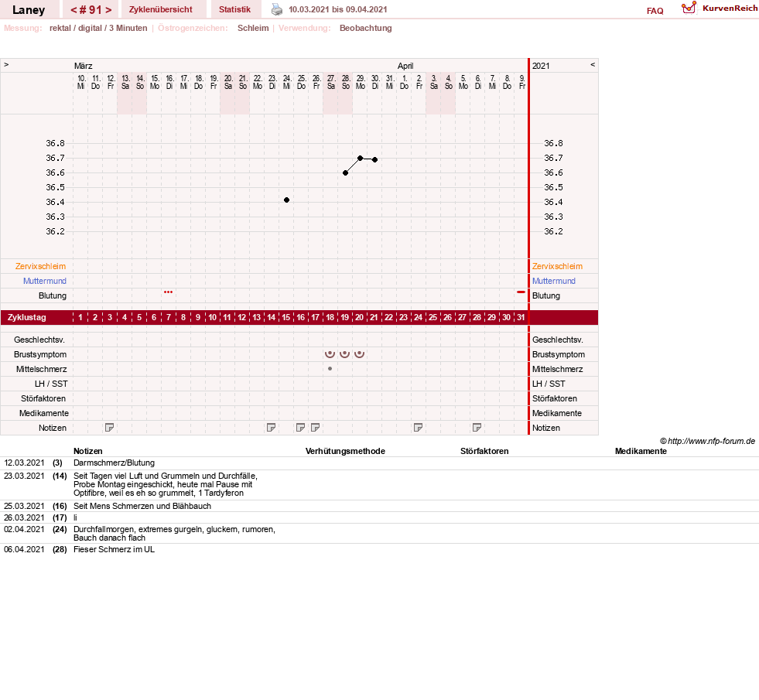759x700 pixels.
Task: Click note 'Seit Mens Schmerzen und Blähbauch'
Action: coord(142,506)
